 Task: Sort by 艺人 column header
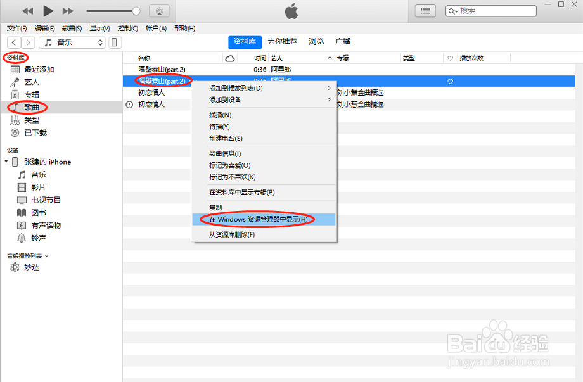tap(277, 58)
